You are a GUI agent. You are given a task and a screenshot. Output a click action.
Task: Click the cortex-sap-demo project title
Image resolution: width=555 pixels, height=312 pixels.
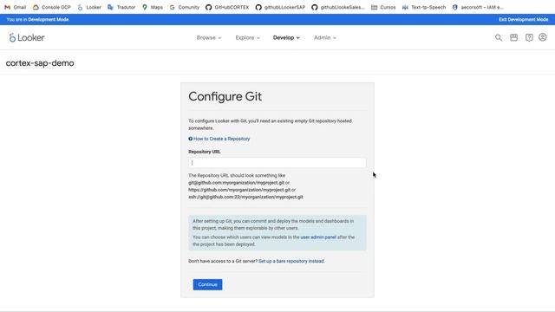pyautogui.click(x=40, y=63)
